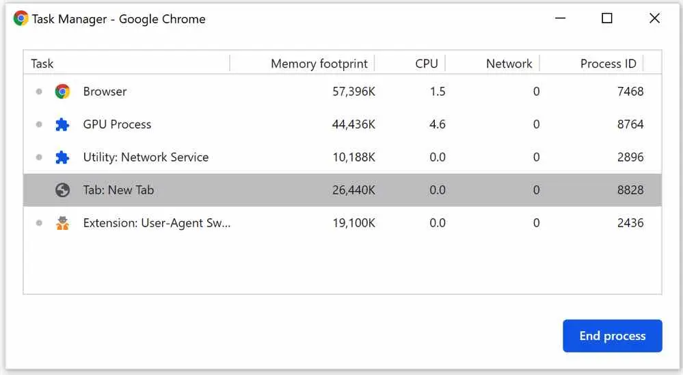Sort by CPU column header

tap(426, 64)
